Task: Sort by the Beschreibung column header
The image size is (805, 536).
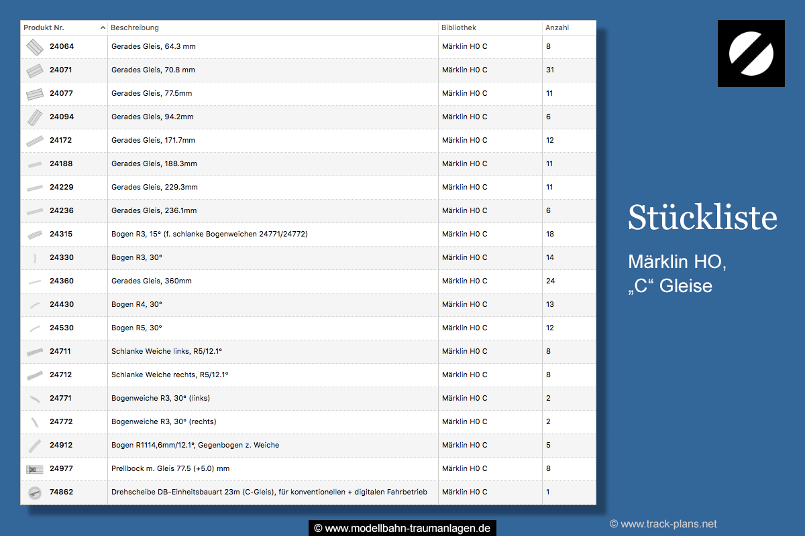Action: click(273, 27)
